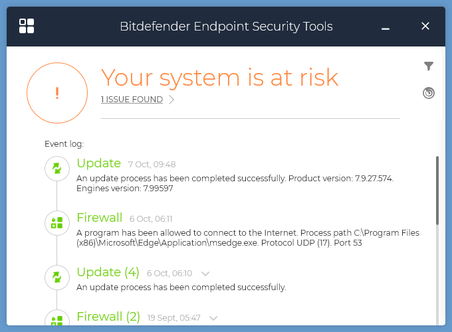Expand the Update (4) grouped events chevron
Viewport: 452px width, 332px height.
click(x=205, y=274)
